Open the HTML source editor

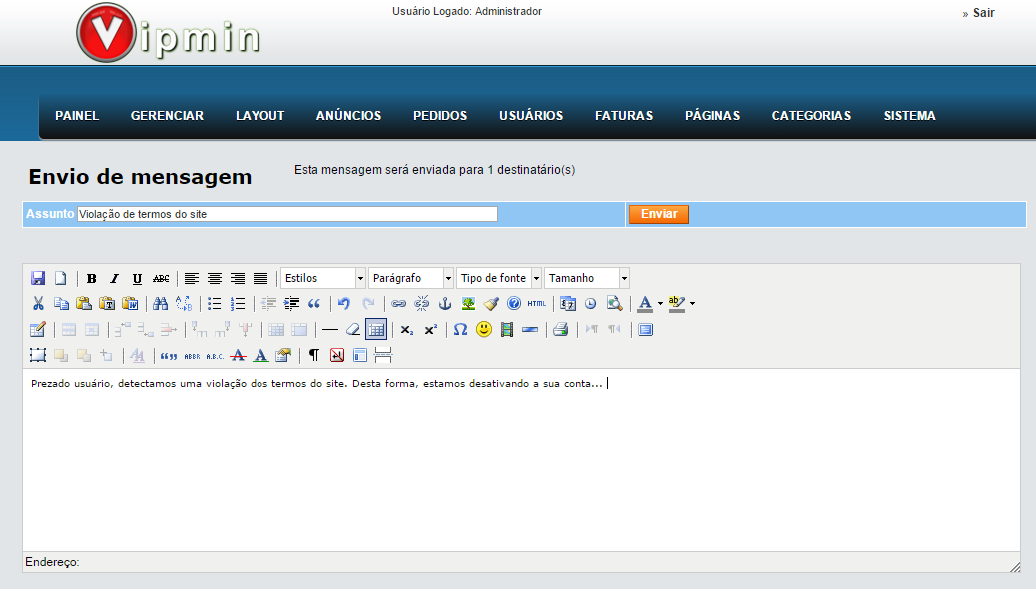[x=537, y=304]
